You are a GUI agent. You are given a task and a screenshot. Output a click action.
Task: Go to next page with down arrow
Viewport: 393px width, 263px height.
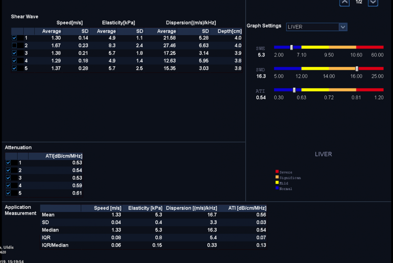(x=373, y=3)
